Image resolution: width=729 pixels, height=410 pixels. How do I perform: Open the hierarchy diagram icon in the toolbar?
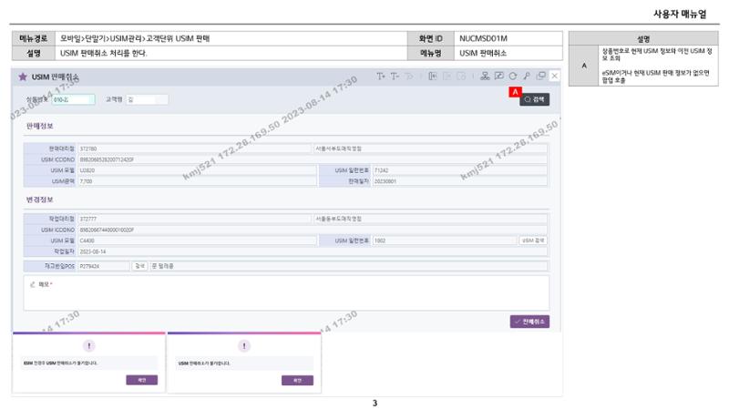(485, 76)
